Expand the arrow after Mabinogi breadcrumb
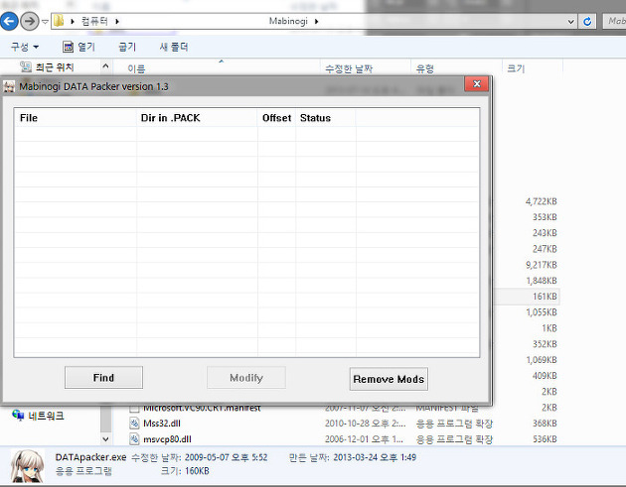Screen dimensions: 626x487 [x=316, y=21]
